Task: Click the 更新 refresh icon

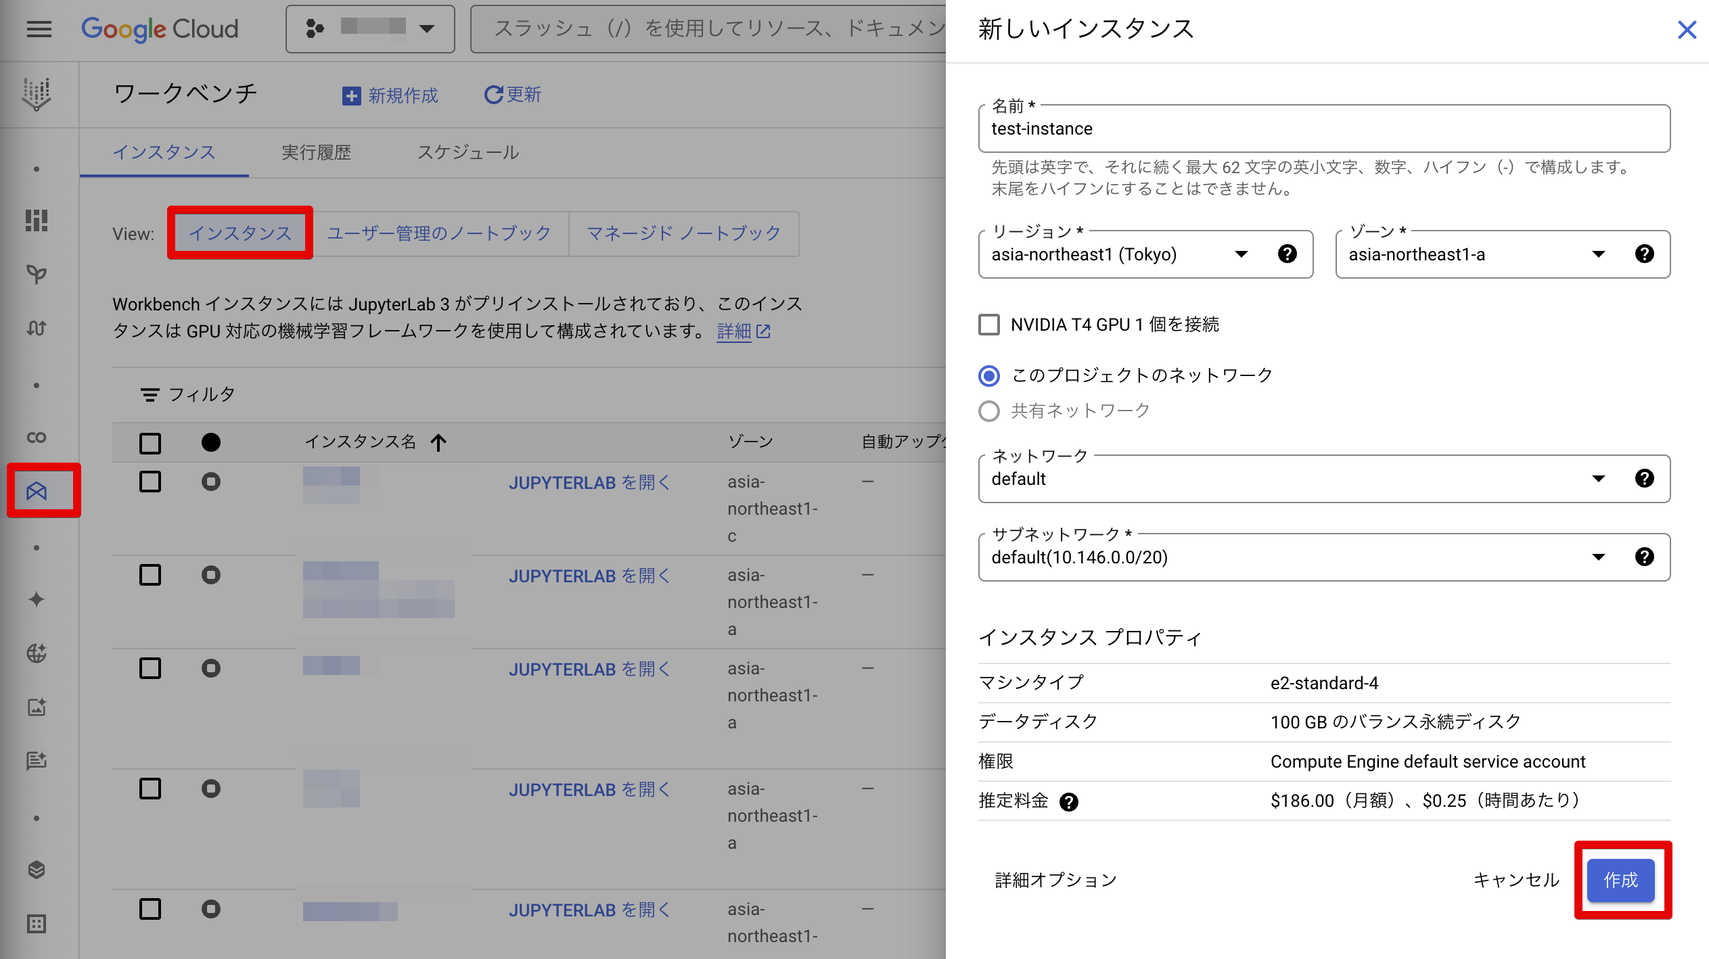Action: (494, 95)
